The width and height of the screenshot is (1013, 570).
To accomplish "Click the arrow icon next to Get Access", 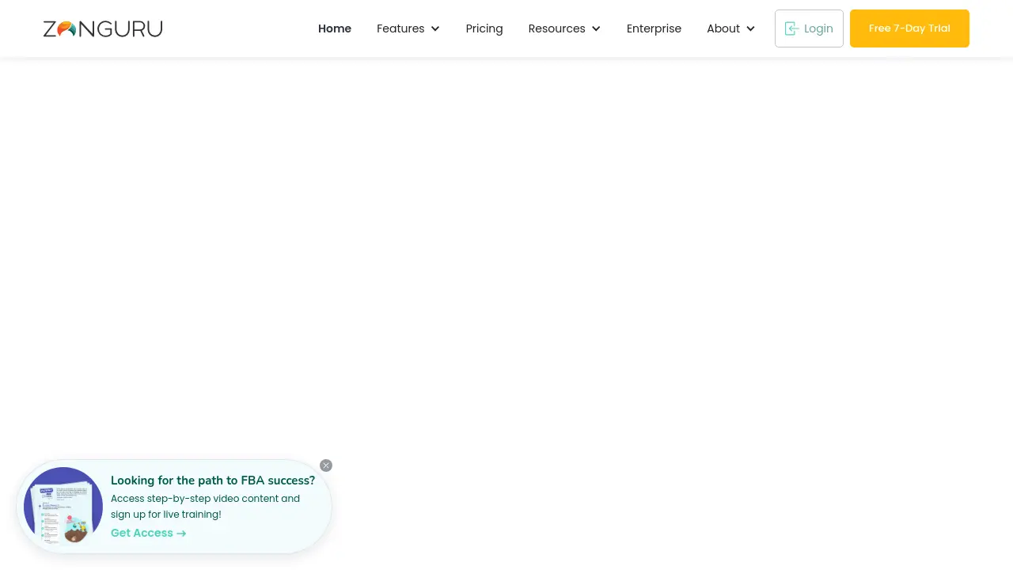I will [181, 533].
